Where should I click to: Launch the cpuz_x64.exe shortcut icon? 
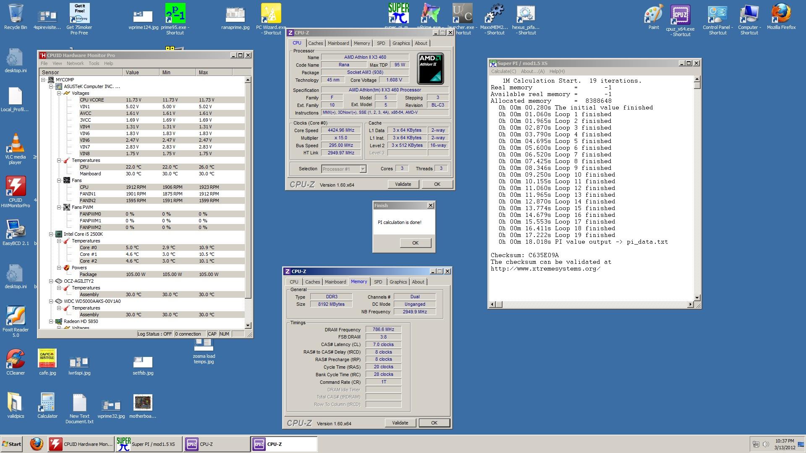click(680, 21)
